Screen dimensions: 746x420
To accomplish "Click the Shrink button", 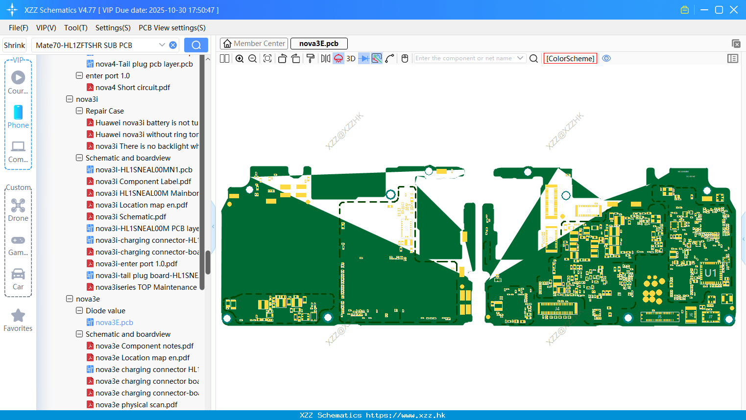I will 14,45.
